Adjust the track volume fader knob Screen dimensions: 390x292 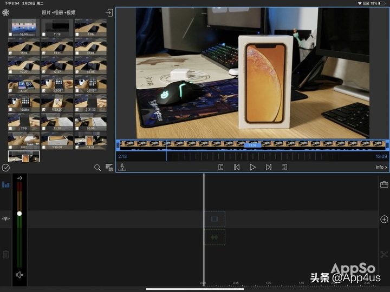[x=19, y=214]
